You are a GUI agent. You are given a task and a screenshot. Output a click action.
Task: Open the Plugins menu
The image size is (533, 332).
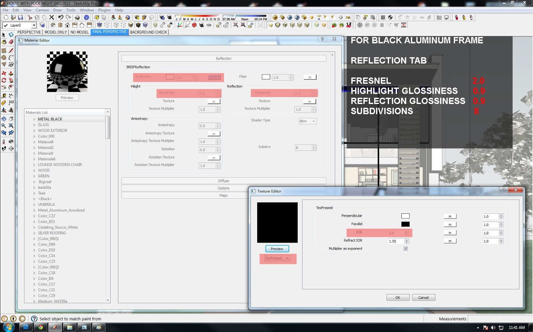coord(104,10)
